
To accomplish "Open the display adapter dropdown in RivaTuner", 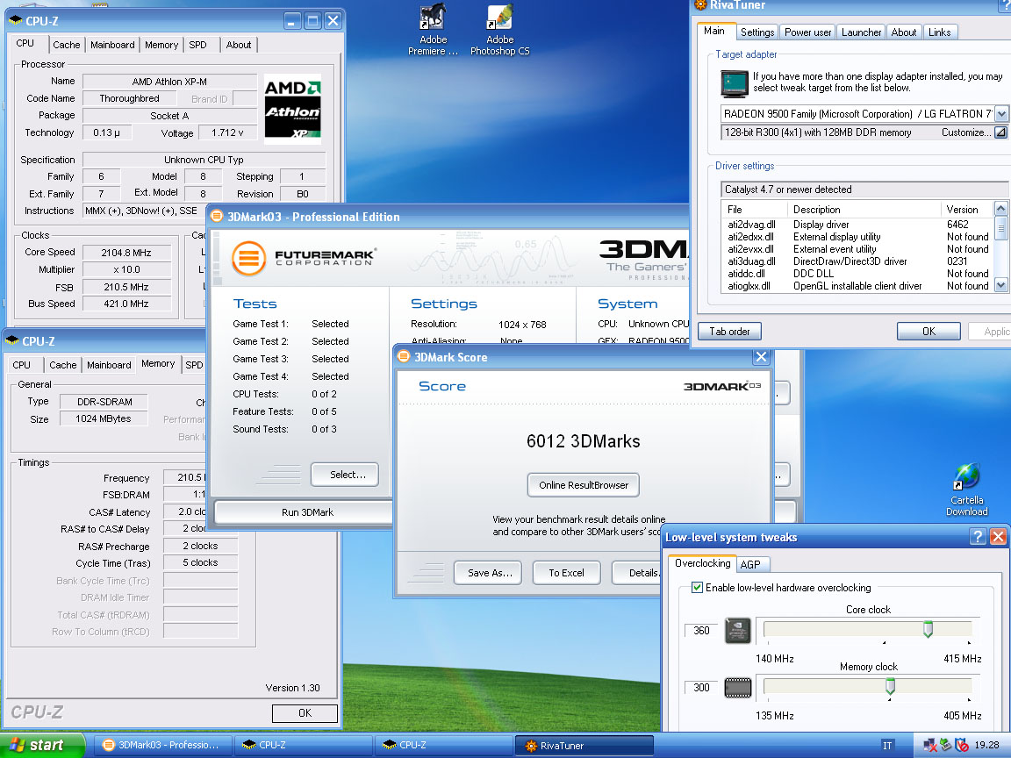I will tap(1001, 114).
